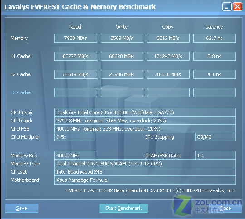The image size is (245, 219).
Task: Select DRAM:FSB Ratio value 1:1
Action: click(x=216, y=156)
